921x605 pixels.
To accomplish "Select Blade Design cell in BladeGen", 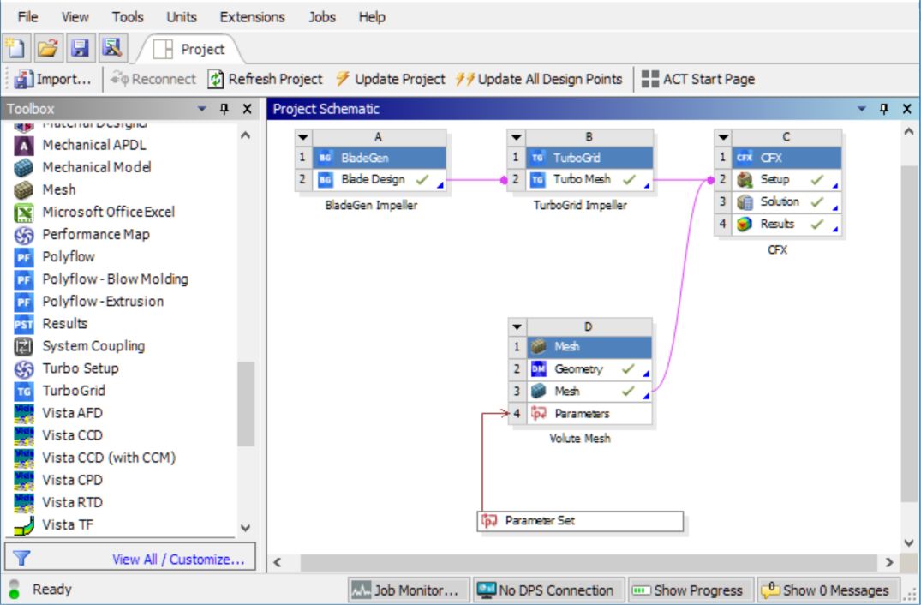I will (379, 180).
